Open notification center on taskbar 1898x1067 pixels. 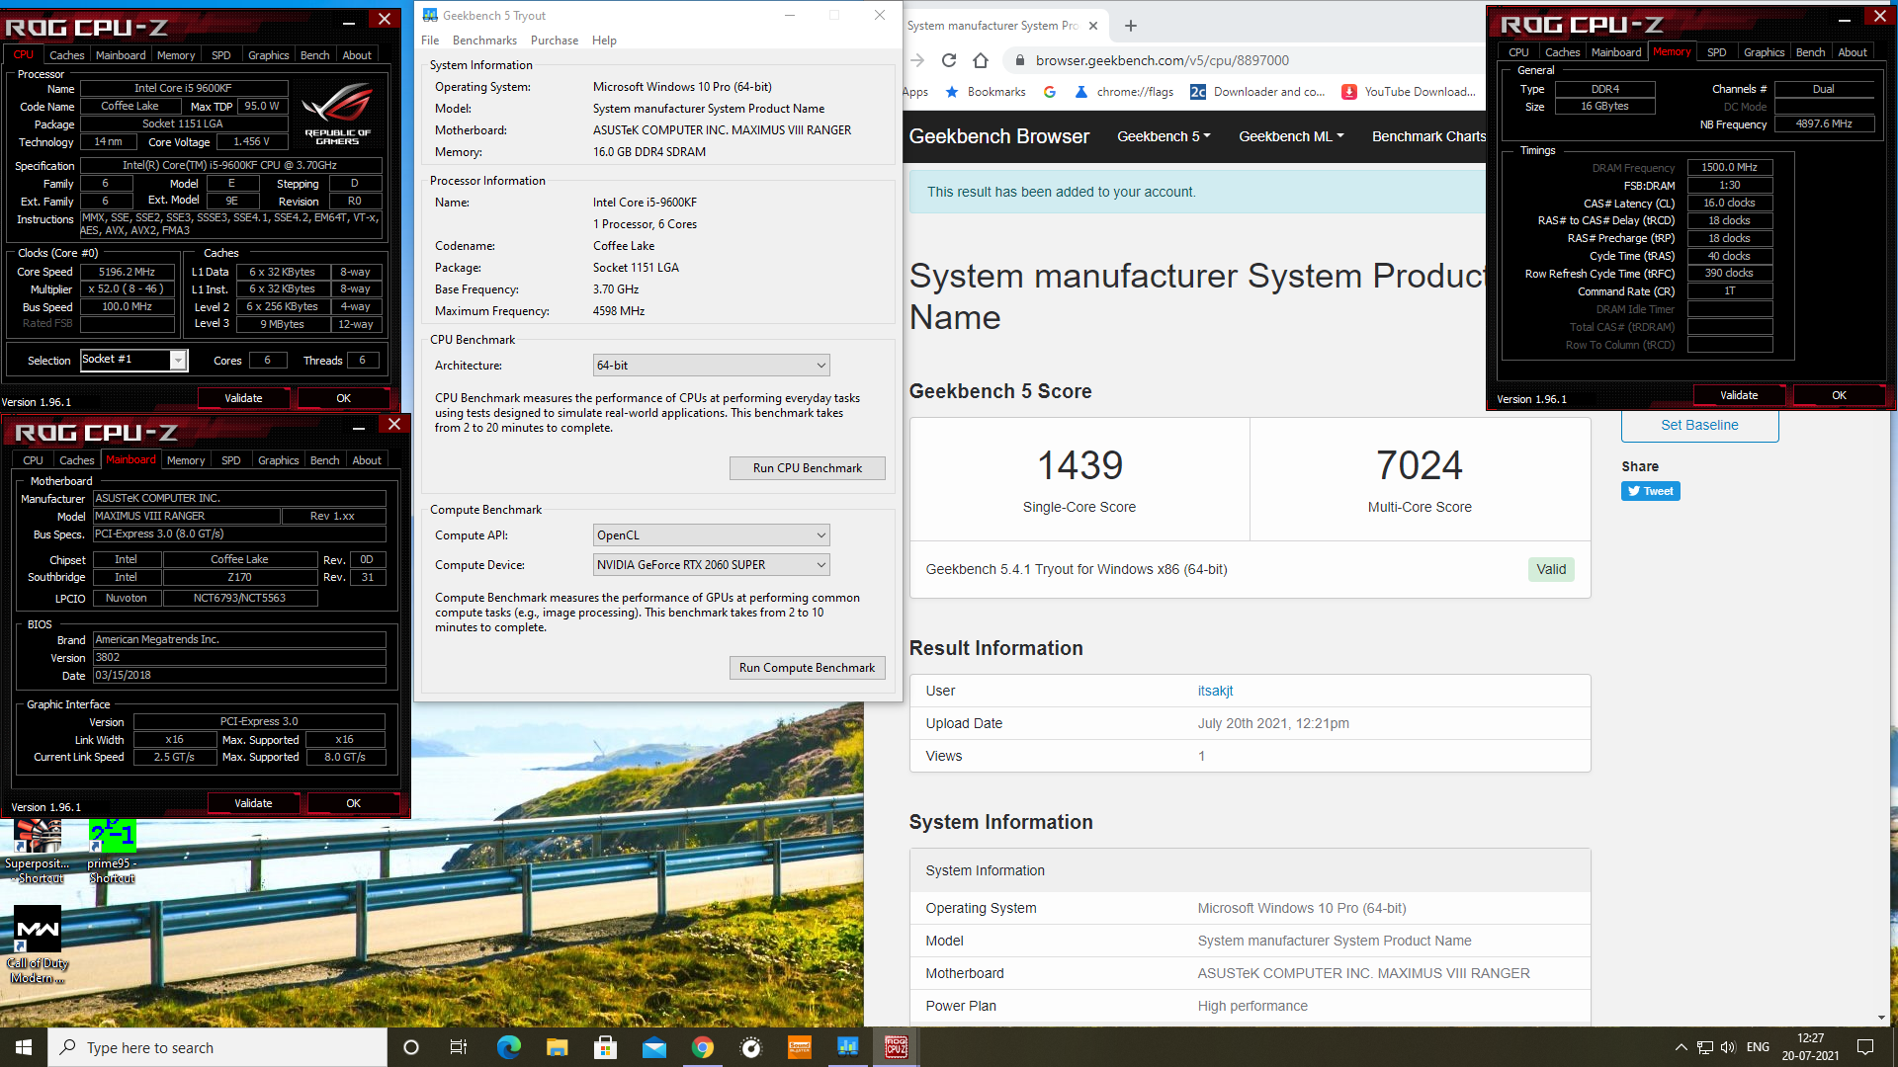tap(1865, 1047)
